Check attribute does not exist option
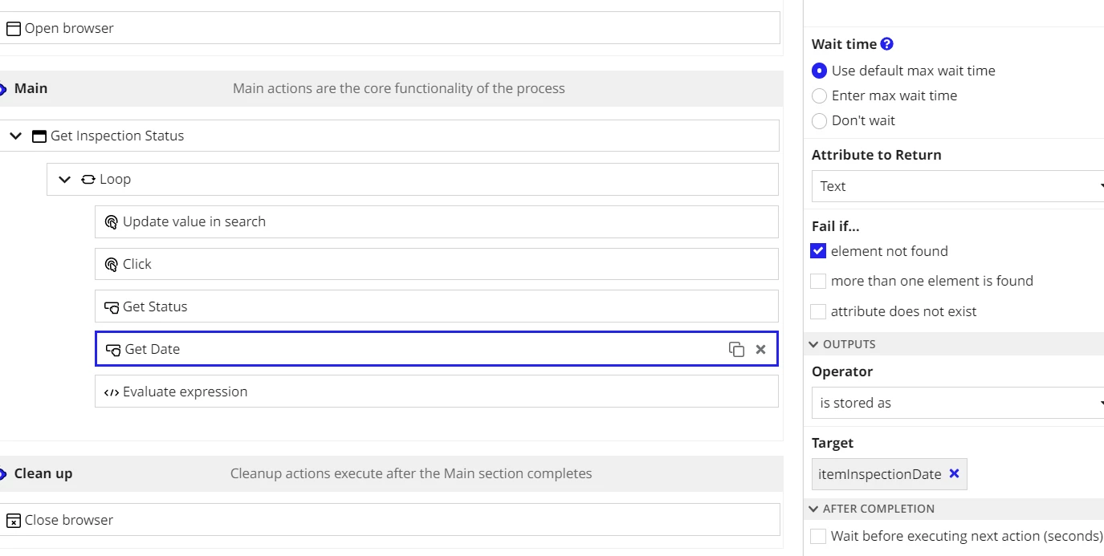The height and width of the screenshot is (556, 1104). (818, 311)
